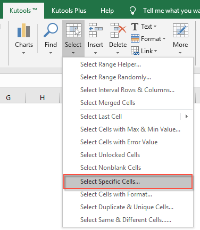Choose Select Nonblank Cells
This screenshot has width=200, height=230.
tap(128, 168)
